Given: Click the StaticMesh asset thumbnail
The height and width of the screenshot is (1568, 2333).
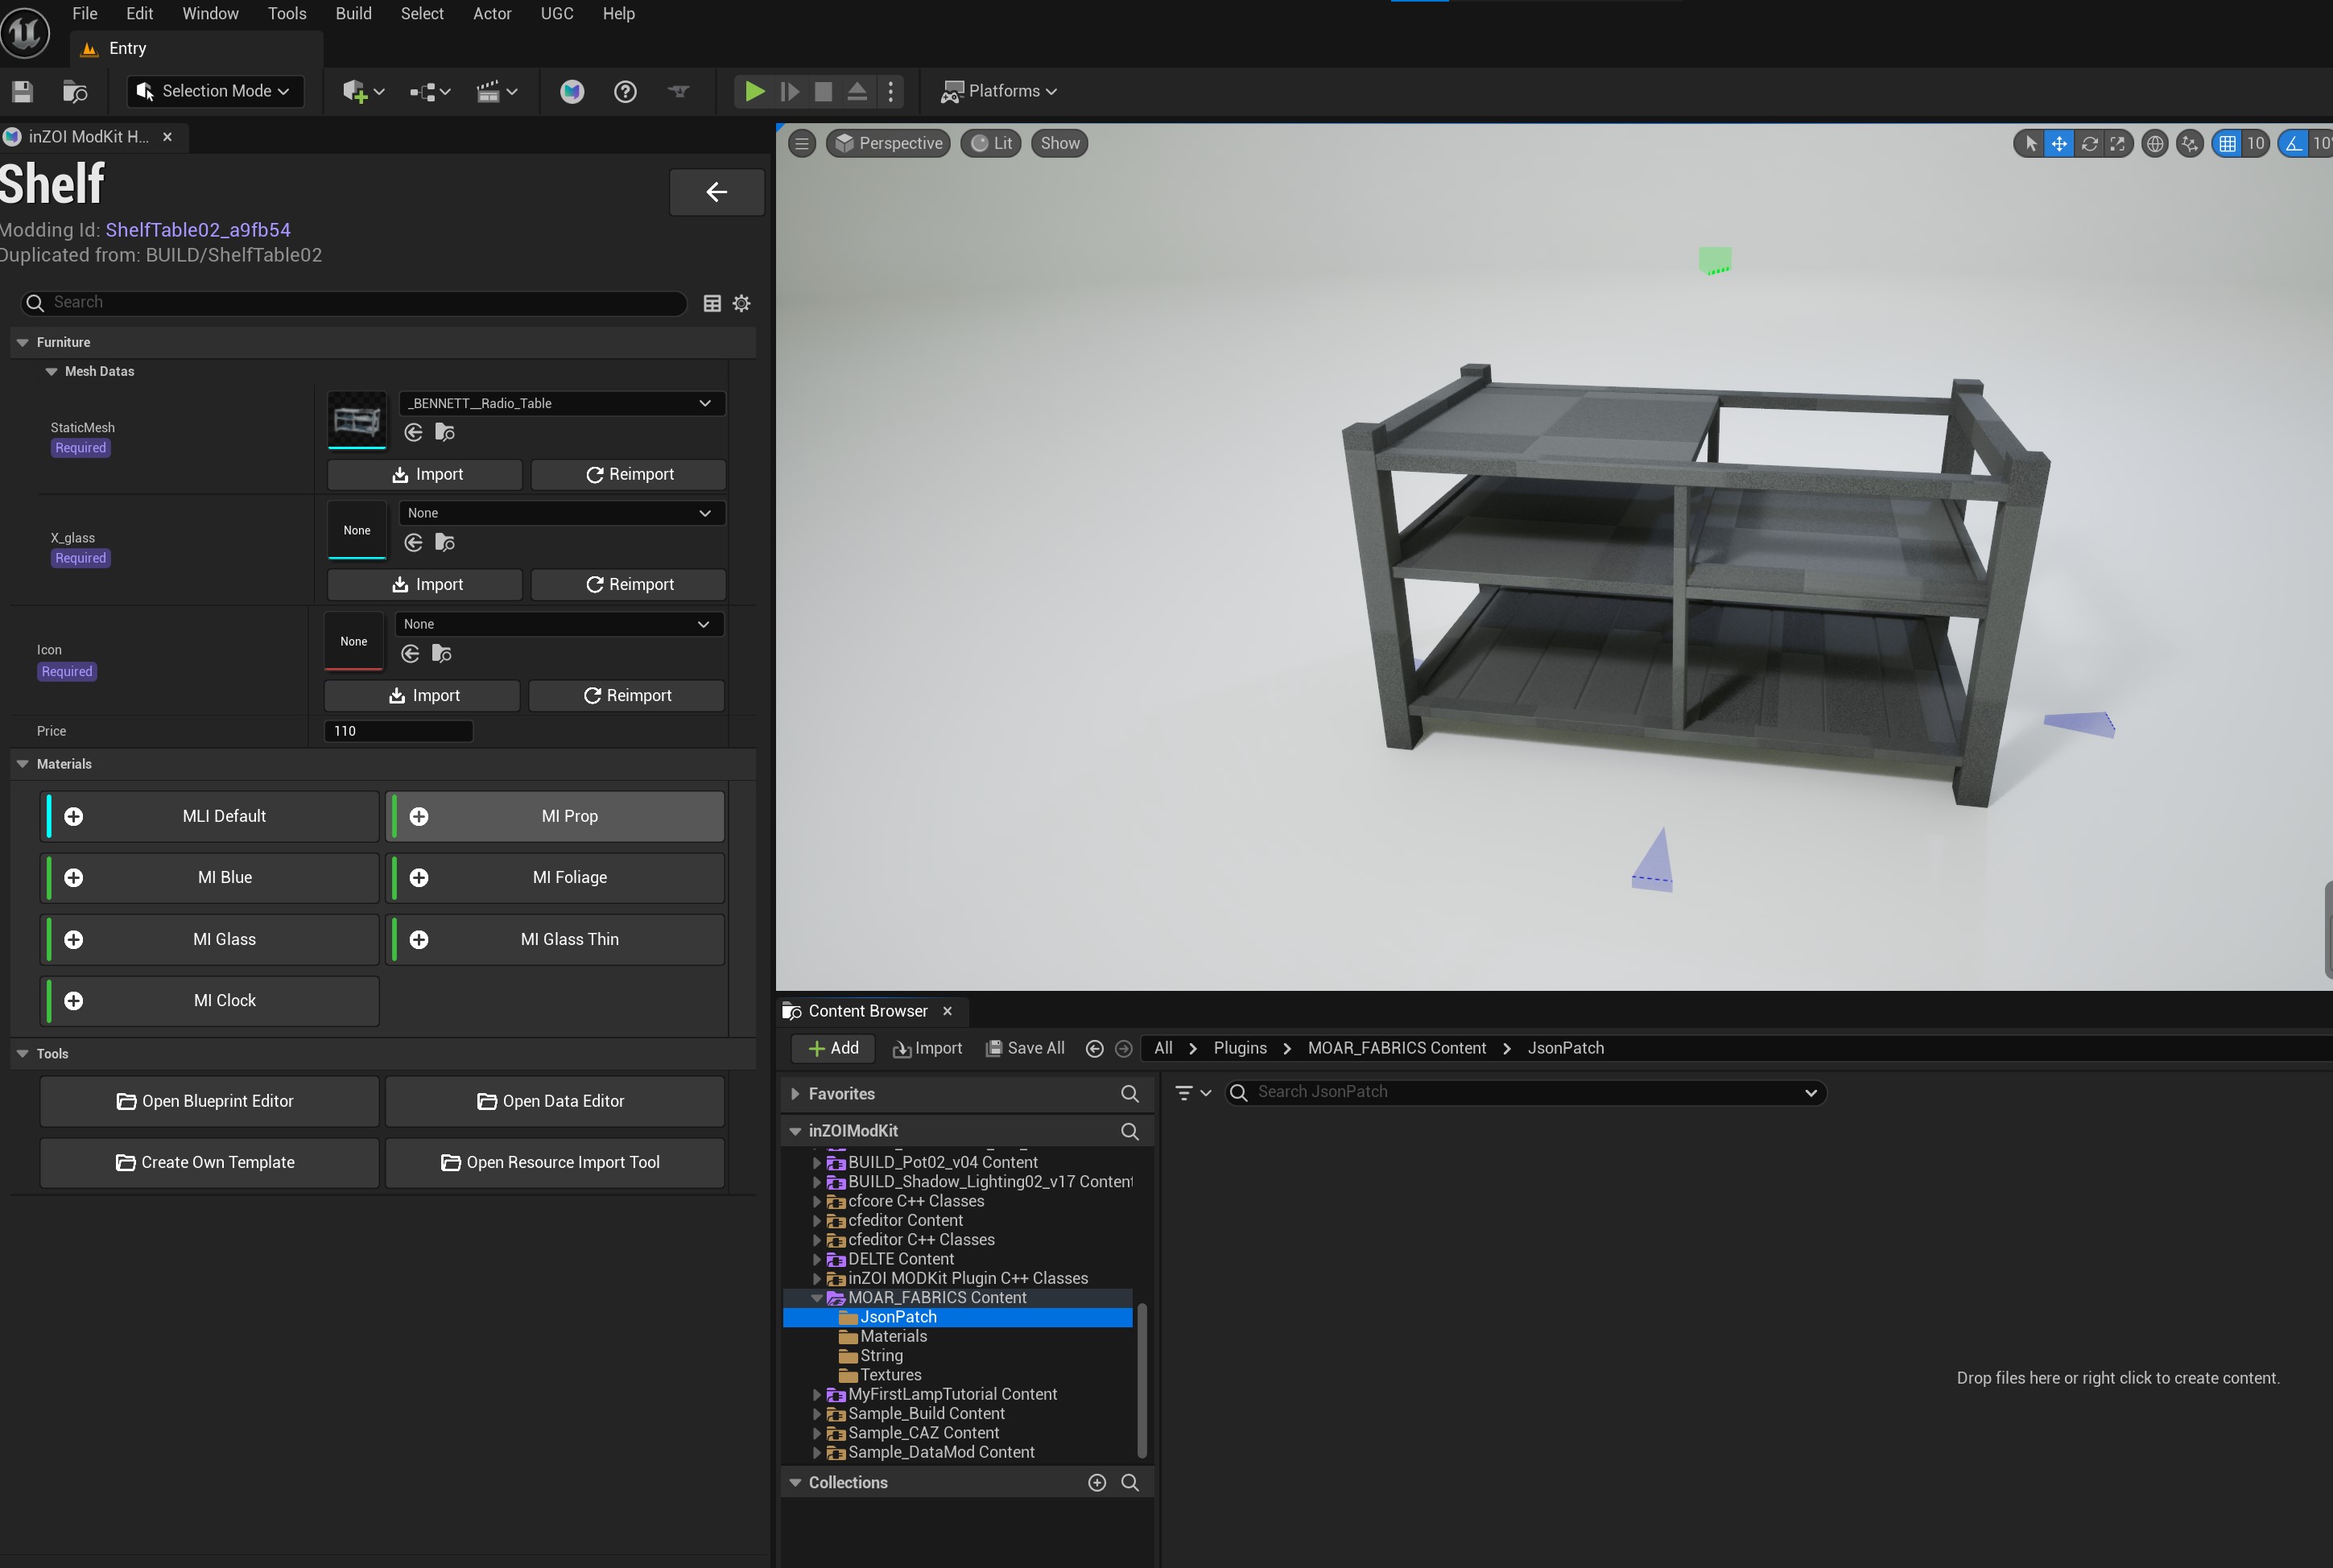Looking at the screenshot, I should [x=357, y=421].
